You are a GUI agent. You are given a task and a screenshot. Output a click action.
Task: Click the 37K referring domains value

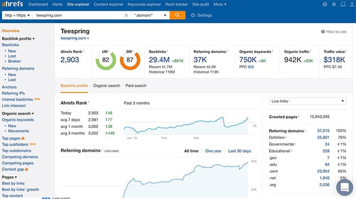tap(200, 60)
